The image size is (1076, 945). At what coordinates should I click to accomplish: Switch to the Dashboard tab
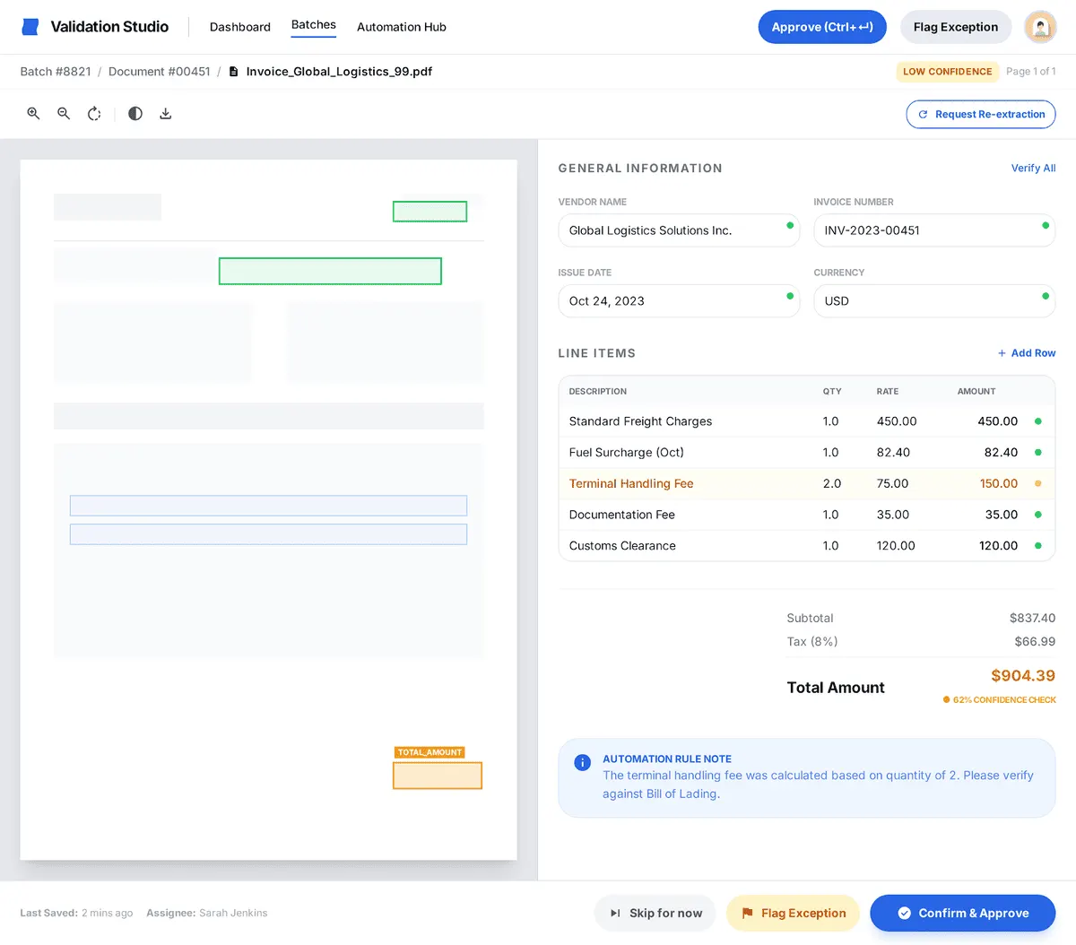click(x=239, y=27)
